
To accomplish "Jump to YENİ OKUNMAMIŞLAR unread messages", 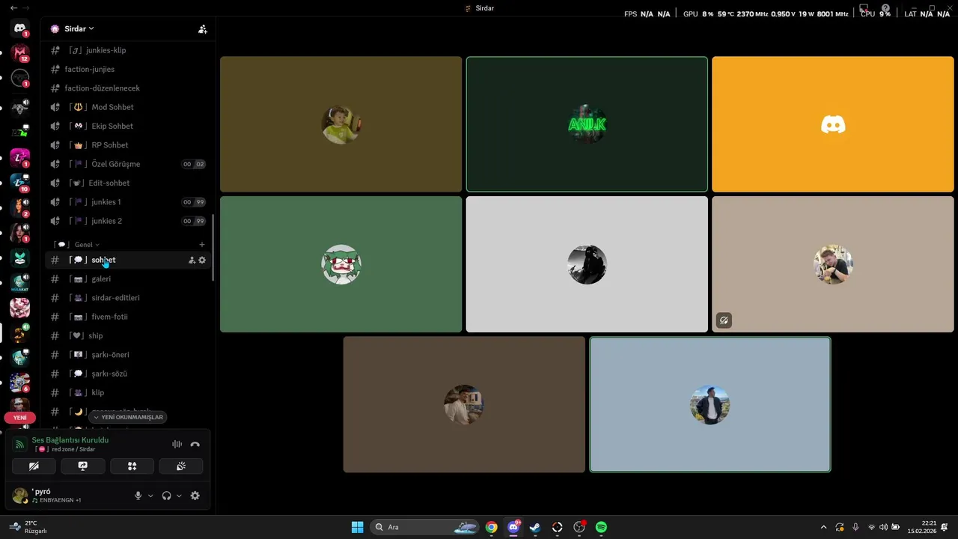I will pos(127,417).
